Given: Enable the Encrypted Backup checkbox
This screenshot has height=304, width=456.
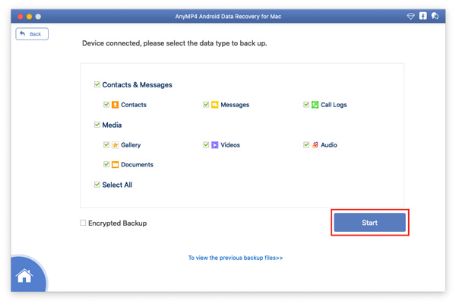Looking at the screenshot, I should coord(83,223).
